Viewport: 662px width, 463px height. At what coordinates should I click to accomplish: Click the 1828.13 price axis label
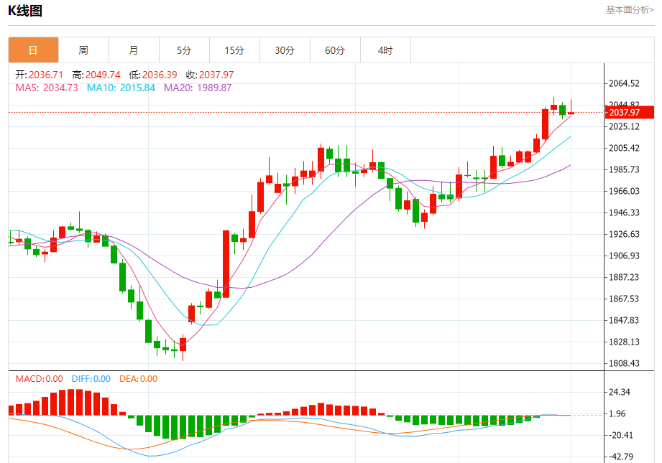point(624,342)
